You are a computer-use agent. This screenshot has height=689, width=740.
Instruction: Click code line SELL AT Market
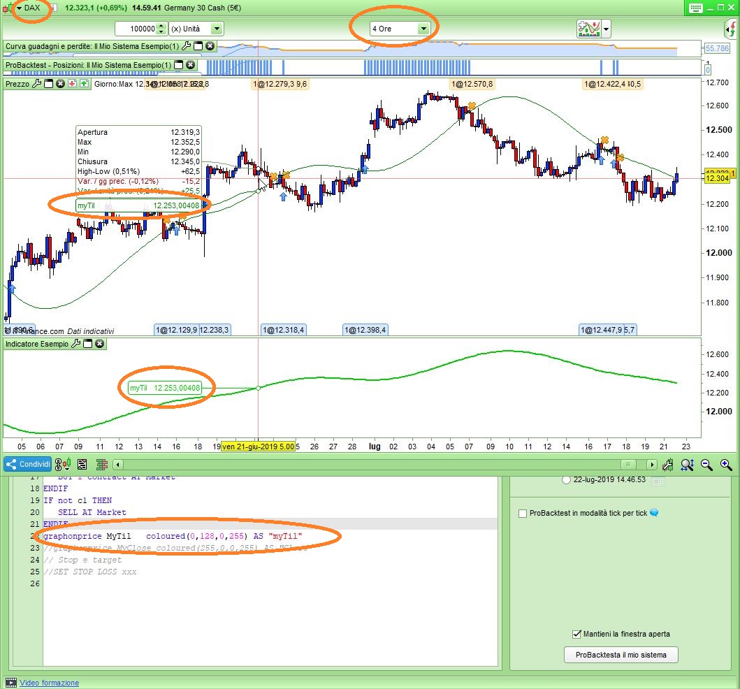[x=92, y=512]
